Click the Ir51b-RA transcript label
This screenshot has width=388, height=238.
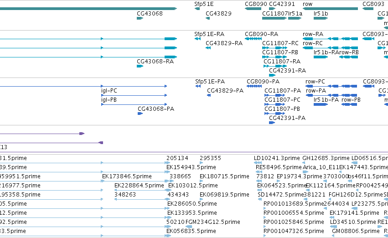click(326, 52)
